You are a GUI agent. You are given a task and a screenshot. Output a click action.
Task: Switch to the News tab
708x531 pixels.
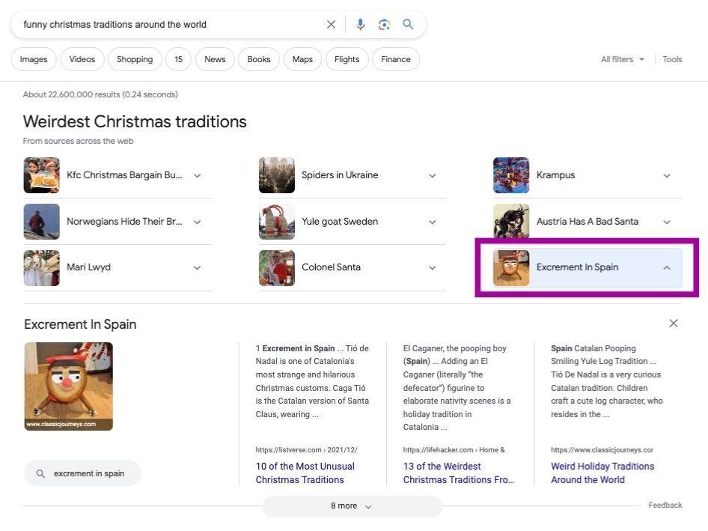(214, 58)
